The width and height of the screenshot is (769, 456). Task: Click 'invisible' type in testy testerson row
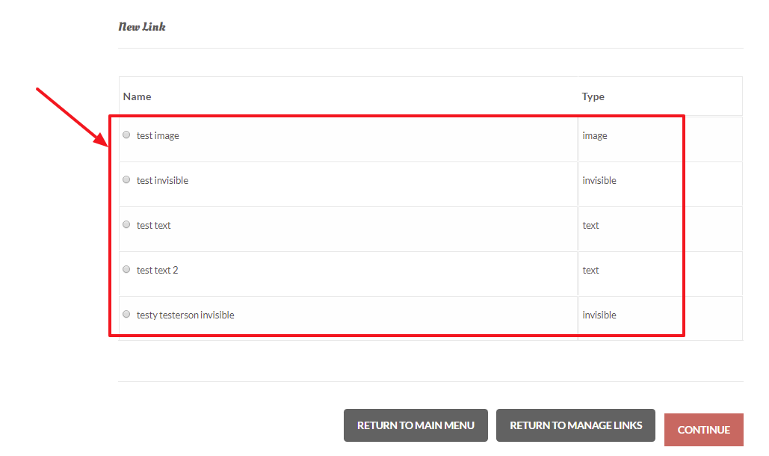click(599, 315)
